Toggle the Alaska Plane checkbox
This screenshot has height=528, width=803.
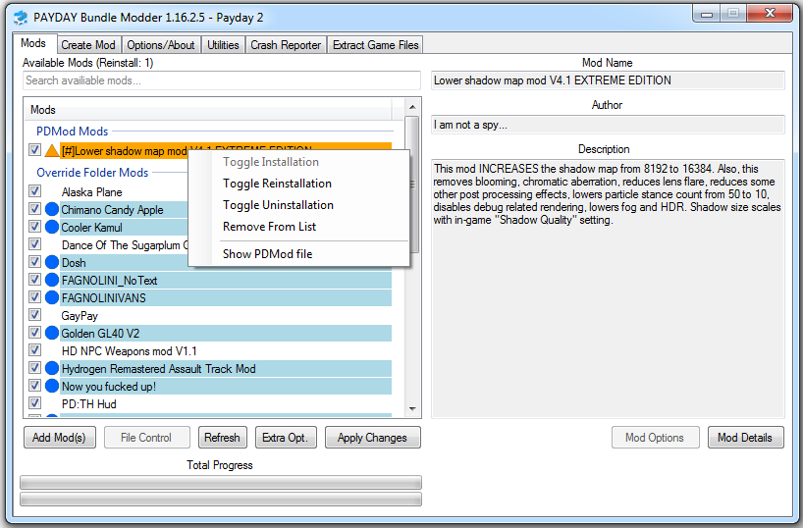pos(34,191)
